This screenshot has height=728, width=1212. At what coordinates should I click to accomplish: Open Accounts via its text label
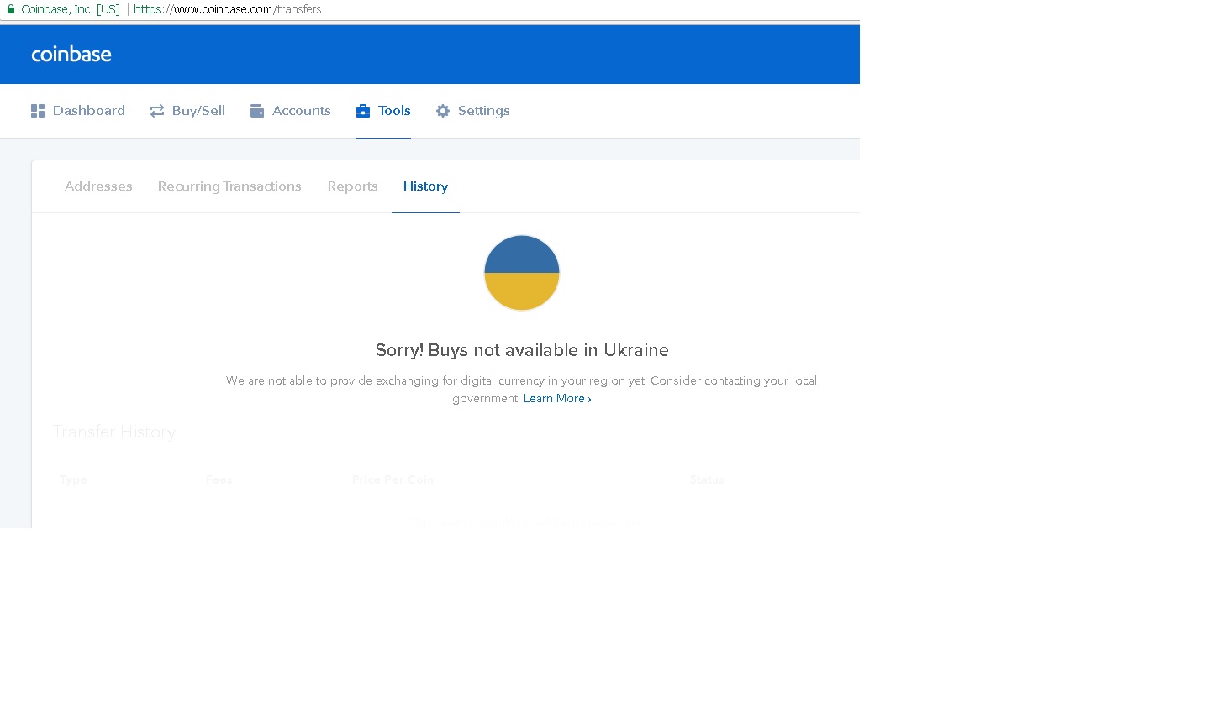click(x=302, y=111)
